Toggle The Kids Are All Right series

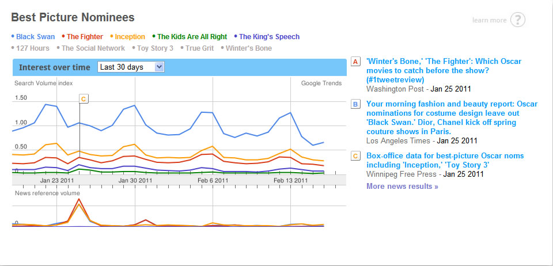192,37
